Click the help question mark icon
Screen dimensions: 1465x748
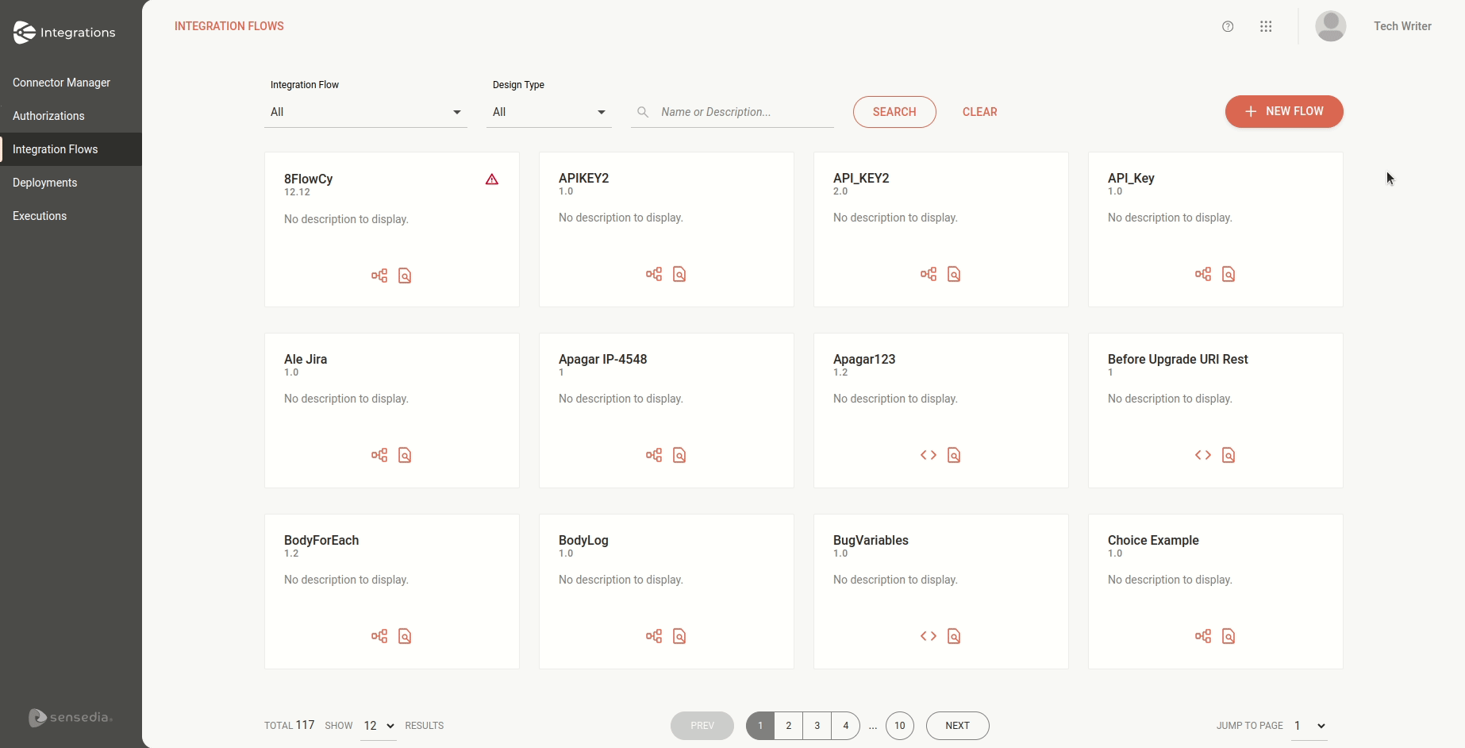1228,26
